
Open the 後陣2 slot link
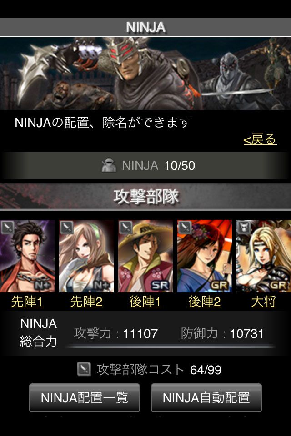pyautogui.click(x=205, y=302)
